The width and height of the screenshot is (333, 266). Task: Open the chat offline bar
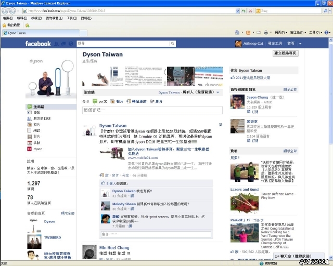coord(299,256)
